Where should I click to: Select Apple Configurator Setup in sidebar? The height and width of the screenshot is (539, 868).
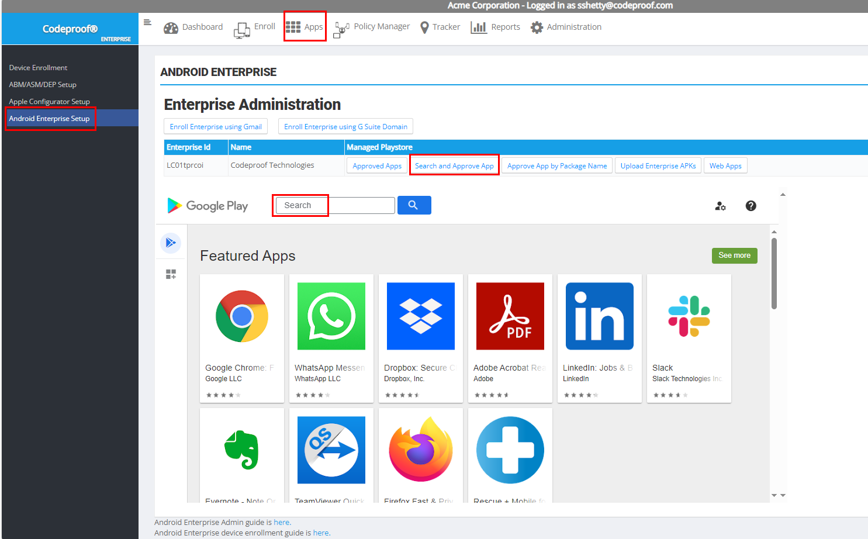pyautogui.click(x=49, y=102)
